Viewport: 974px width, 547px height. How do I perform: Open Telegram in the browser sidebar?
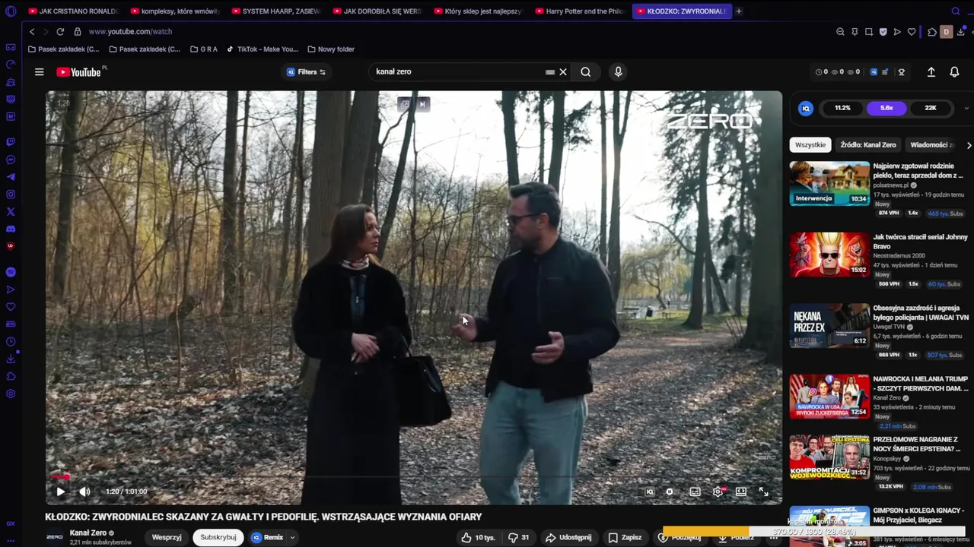(11, 177)
